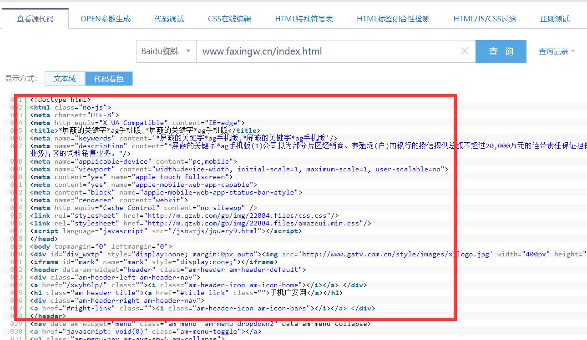Select the closing </head> line
The width and height of the screenshot is (587, 340).
44,239
